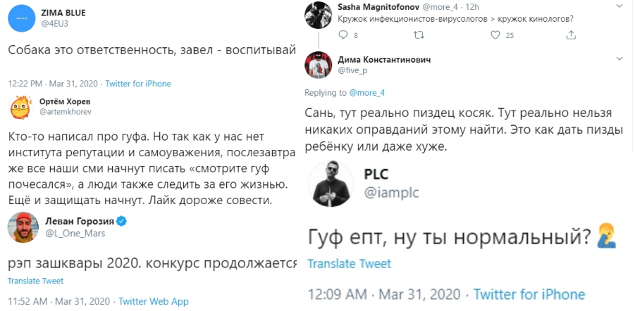Click 'Twitter Web App' source link
635x311 pixels.
coord(154,301)
